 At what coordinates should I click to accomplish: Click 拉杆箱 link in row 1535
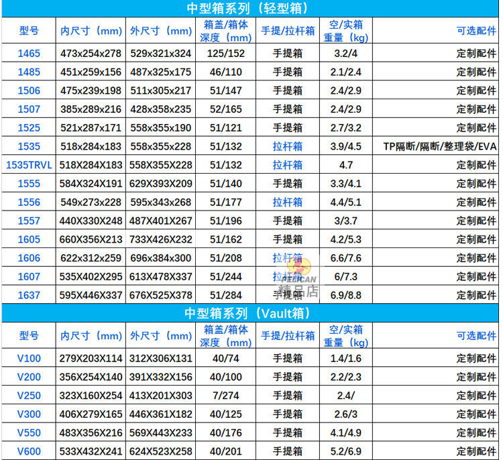click(288, 146)
